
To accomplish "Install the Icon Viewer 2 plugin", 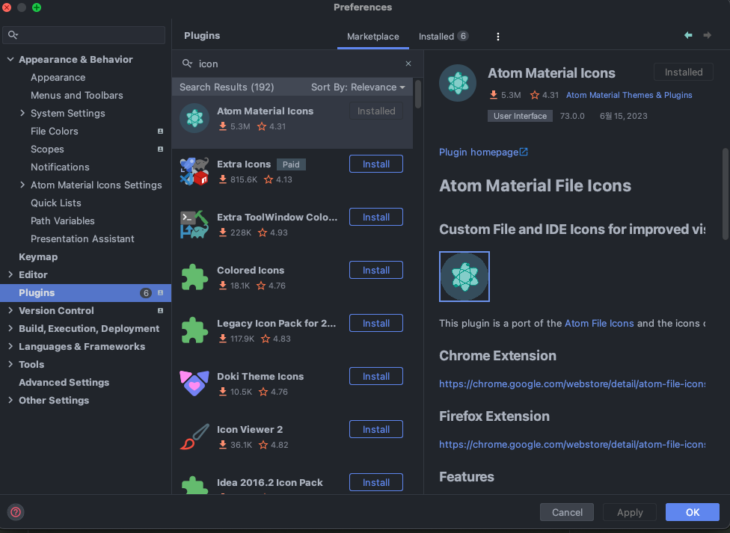I will pyautogui.click(x=376, y=429).
